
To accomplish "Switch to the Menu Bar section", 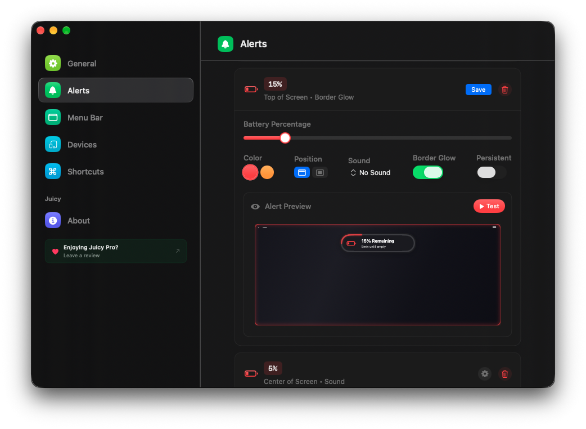I will 116,118.
